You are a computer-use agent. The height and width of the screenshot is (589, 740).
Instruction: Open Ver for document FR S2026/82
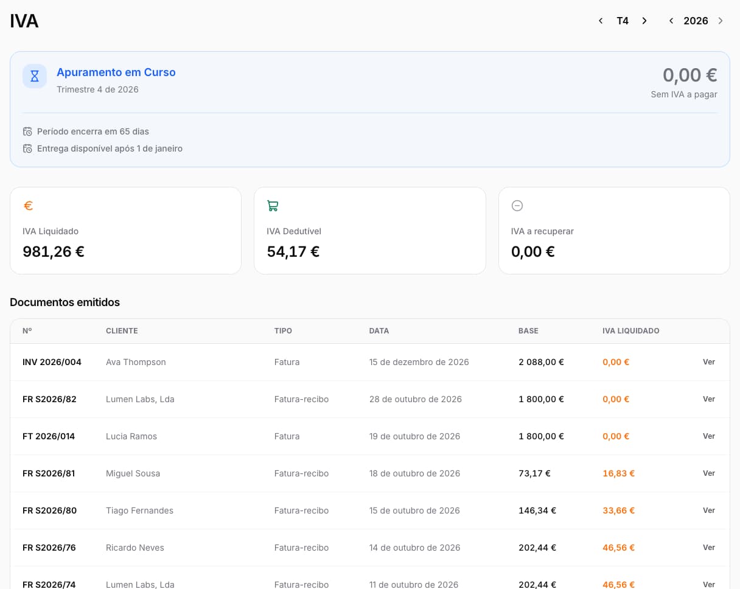click(709, 399)
